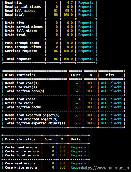
Task: Select "Reads from core(s)" value 526
Action: 78,83
